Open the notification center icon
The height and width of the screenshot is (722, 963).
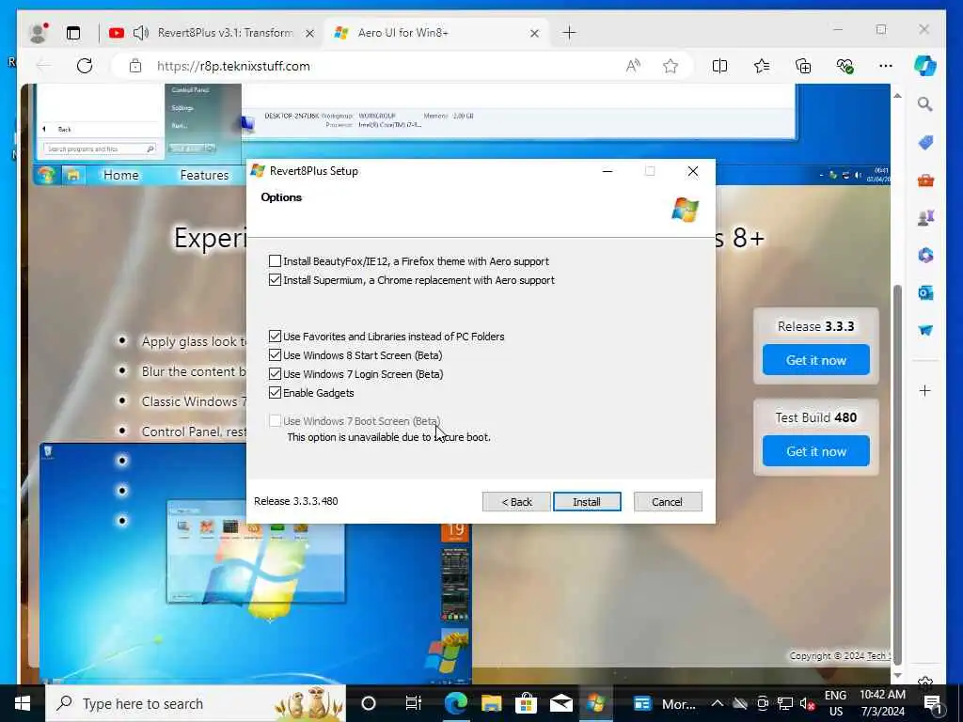tap(933, 703)
